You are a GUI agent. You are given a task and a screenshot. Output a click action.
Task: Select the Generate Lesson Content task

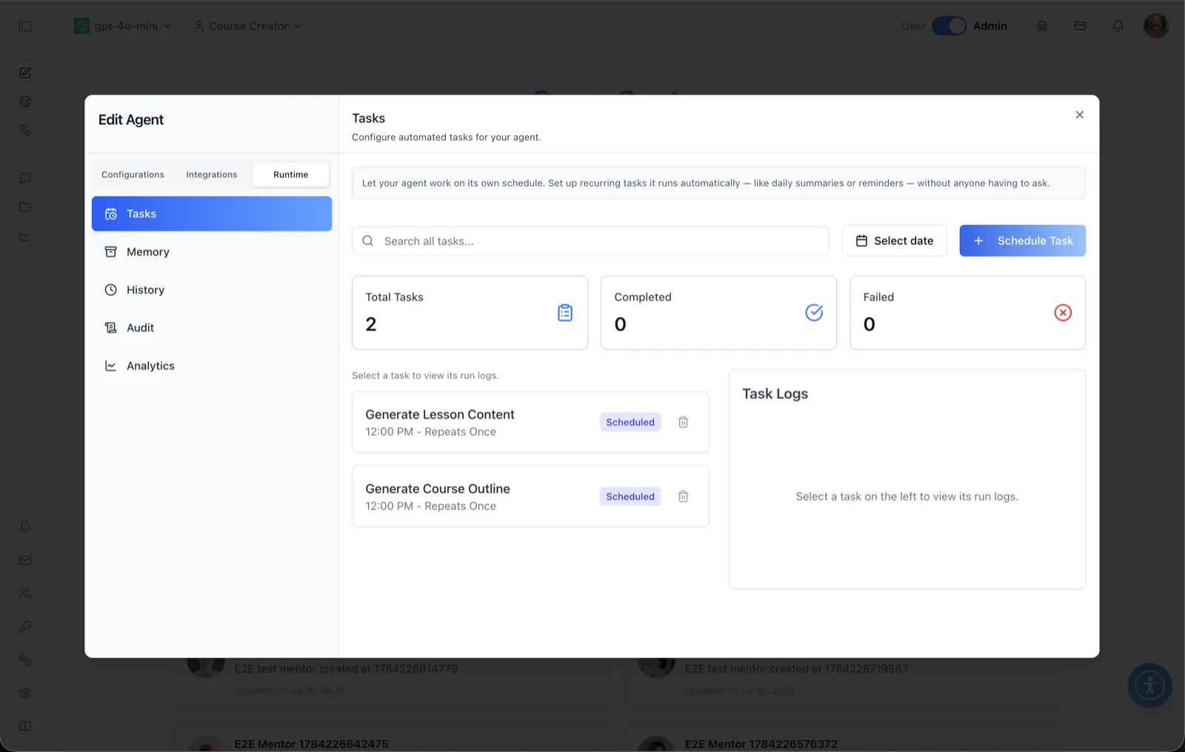tap(530, 422)
